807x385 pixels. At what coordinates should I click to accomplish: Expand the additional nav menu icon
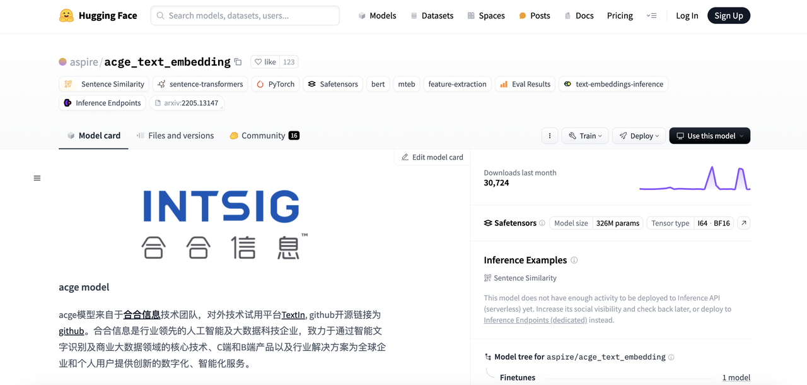652,16
